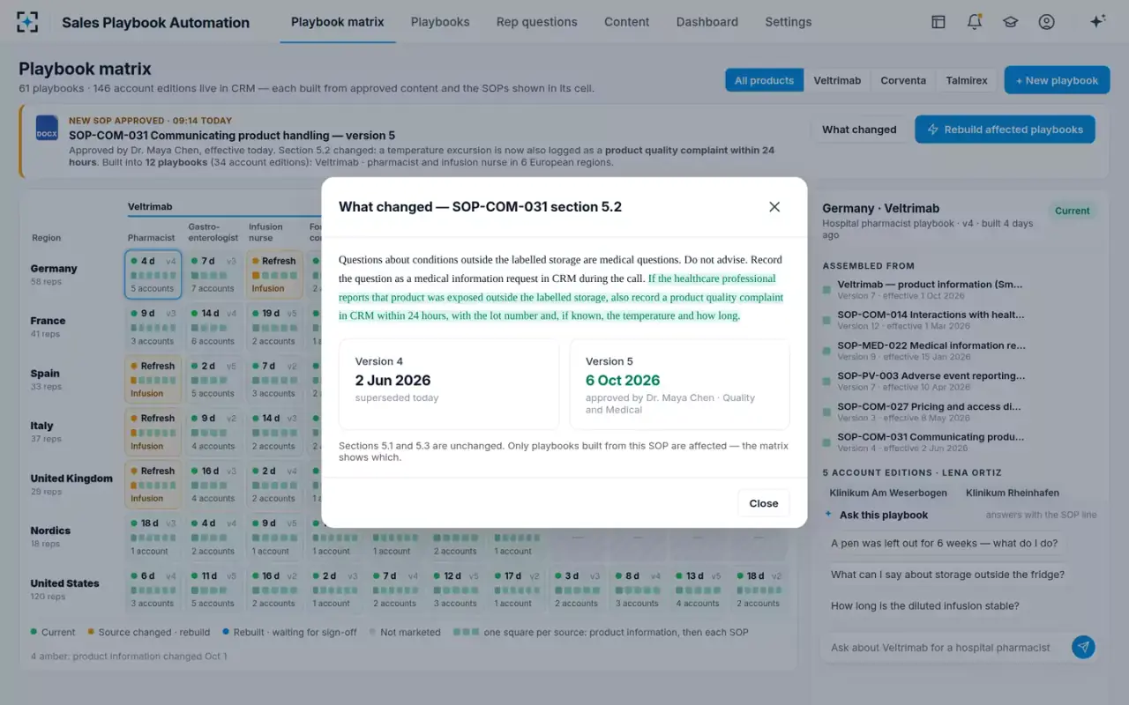Click the What changed button in the banner
Viewport: 1129px width, 705px height.
pyautogui.click(x=859, y=130)
